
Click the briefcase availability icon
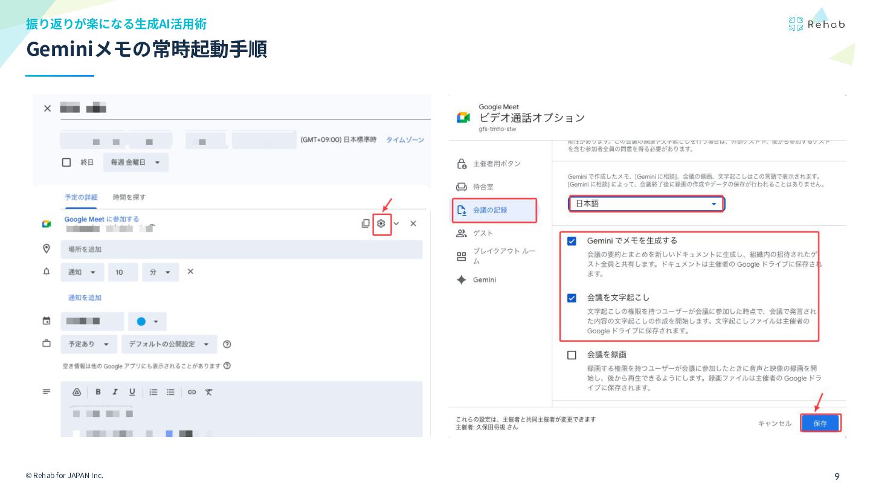tap(47, 344)
